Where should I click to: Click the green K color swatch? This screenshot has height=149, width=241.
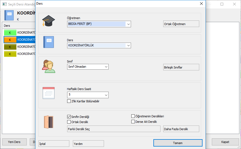click(10, 32)
